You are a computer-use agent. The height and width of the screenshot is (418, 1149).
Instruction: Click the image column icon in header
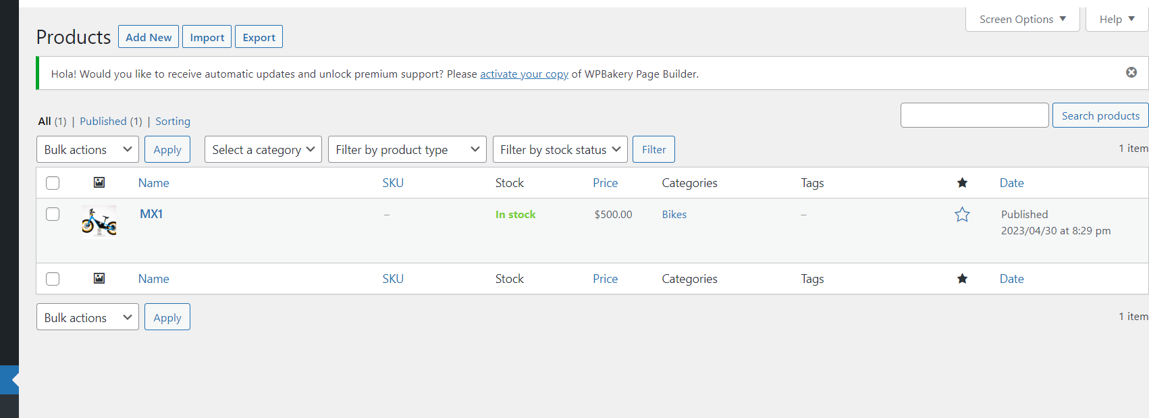coord(99,182)
